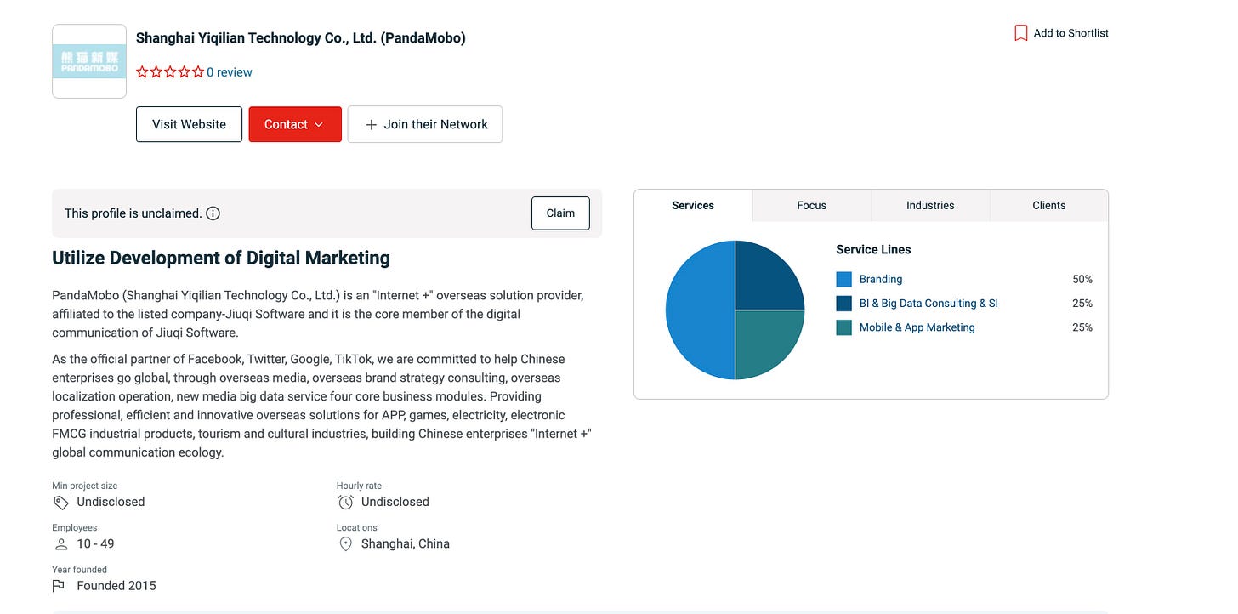Switch to the Clients tab
Viewport: 1238px width, 614px height.
[1049, 205]
